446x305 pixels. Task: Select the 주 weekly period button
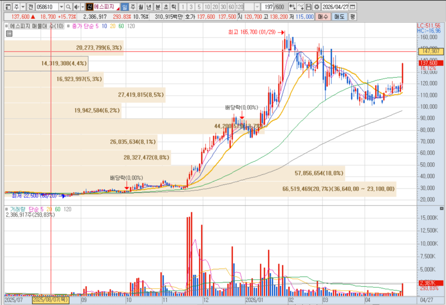133,7
